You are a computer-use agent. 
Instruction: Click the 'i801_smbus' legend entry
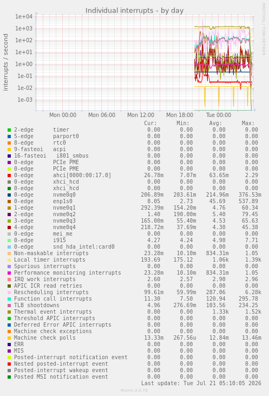[x=72, y=156]
